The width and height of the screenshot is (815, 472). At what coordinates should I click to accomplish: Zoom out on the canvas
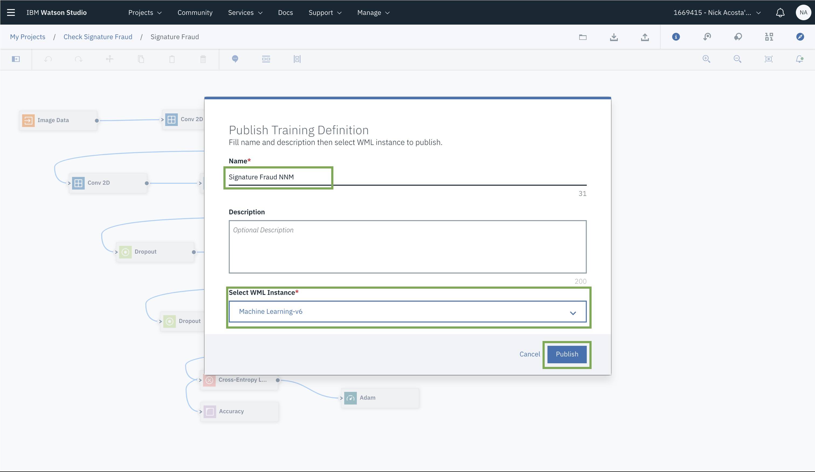[737, 59]
